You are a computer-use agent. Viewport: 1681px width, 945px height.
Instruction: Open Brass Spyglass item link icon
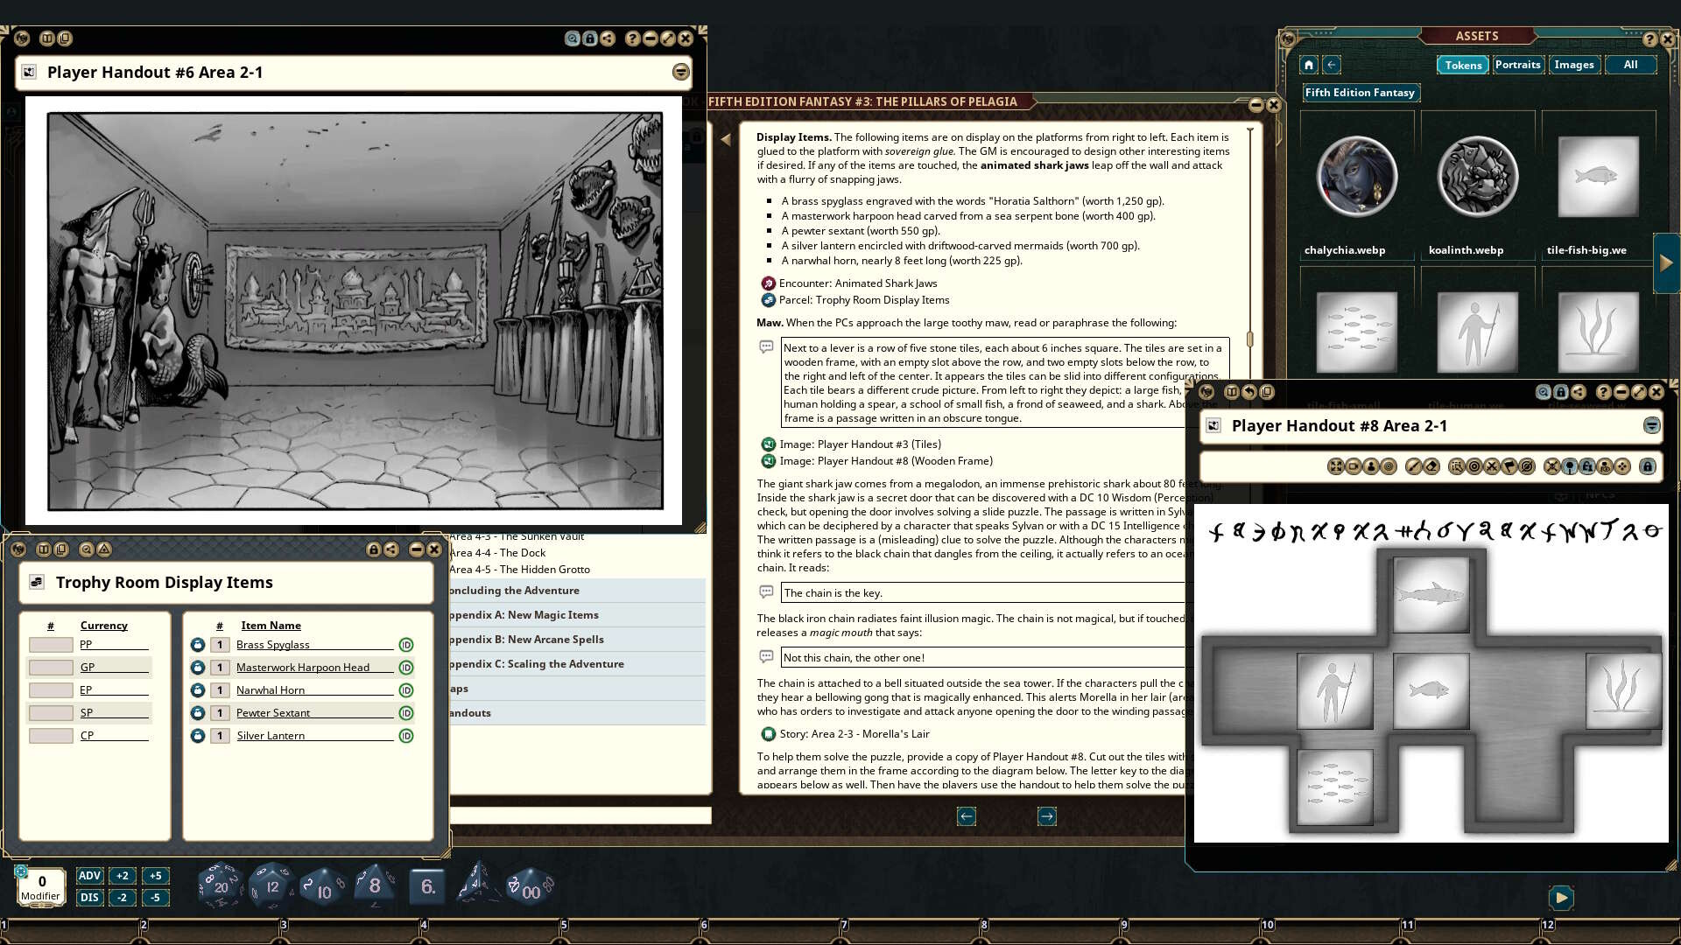(198, 645)
